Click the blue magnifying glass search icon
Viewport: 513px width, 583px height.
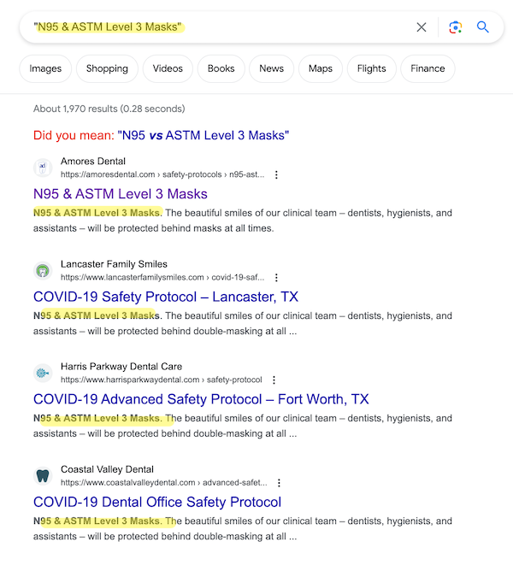click(482, 26)
